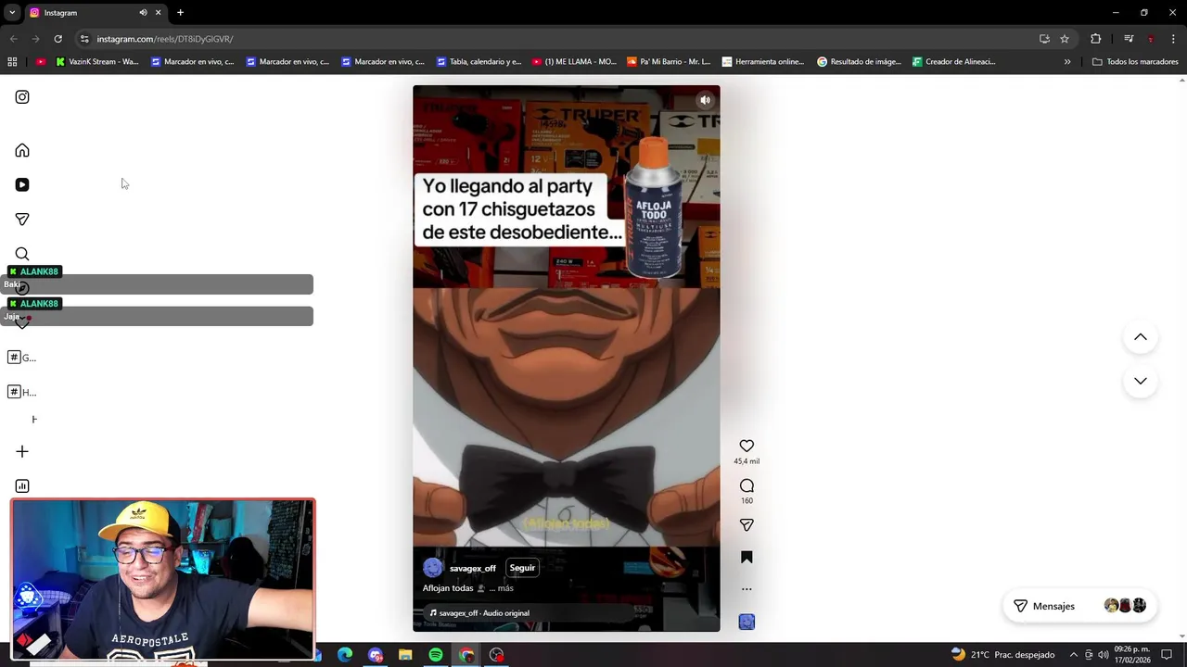The width and height of the screenshot is (1187, 667).
Task: Select the Instagram browser tab
Action: 96,13
